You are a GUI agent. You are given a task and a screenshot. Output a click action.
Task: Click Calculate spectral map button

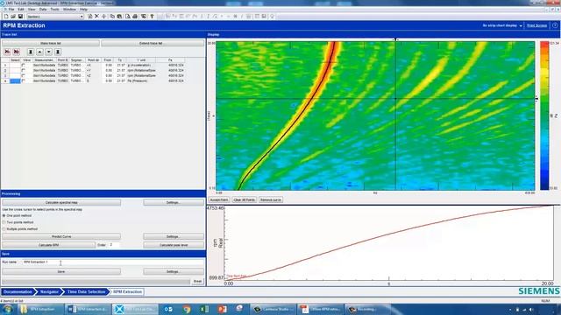point(61,202)
